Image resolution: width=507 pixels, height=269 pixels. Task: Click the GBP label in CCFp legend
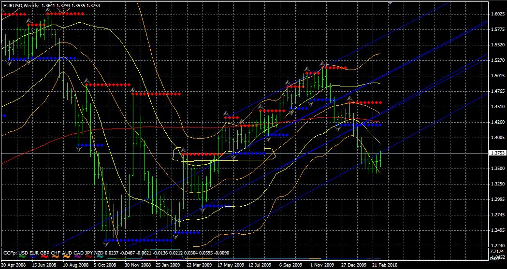click(45, 253)
